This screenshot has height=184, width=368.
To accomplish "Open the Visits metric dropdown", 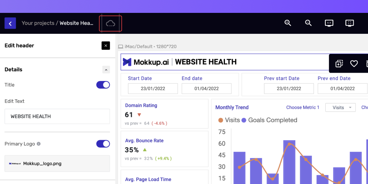I will [x=340, y=107].
